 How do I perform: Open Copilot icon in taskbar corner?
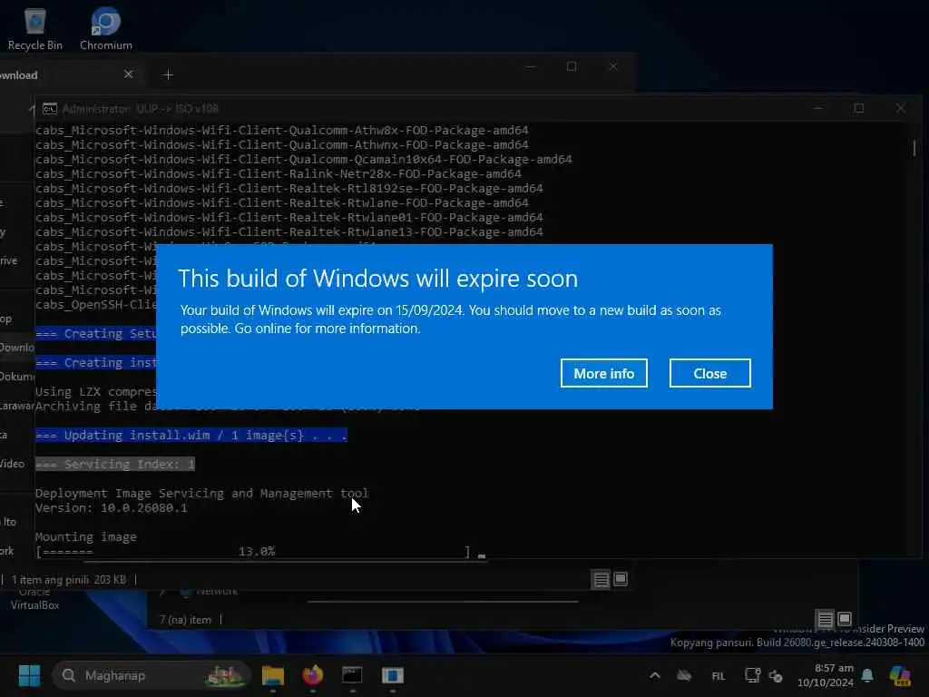point(900,675)
